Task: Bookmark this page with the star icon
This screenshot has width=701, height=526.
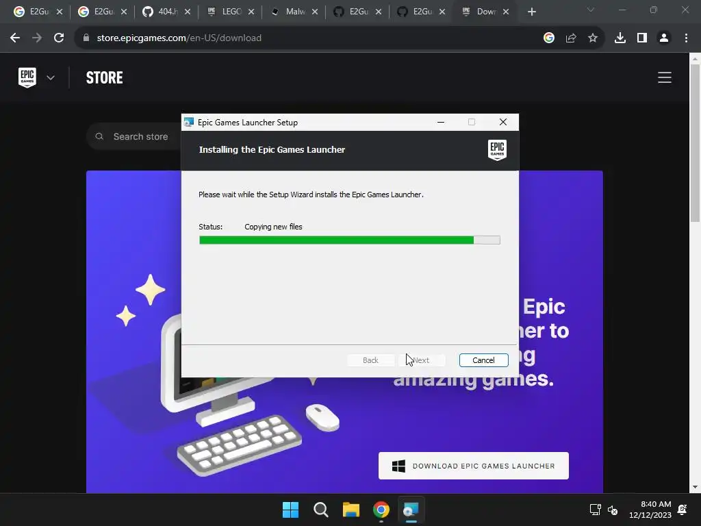Action: point(593,38)
